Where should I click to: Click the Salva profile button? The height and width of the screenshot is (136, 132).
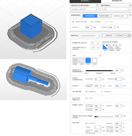coord(120,36)
